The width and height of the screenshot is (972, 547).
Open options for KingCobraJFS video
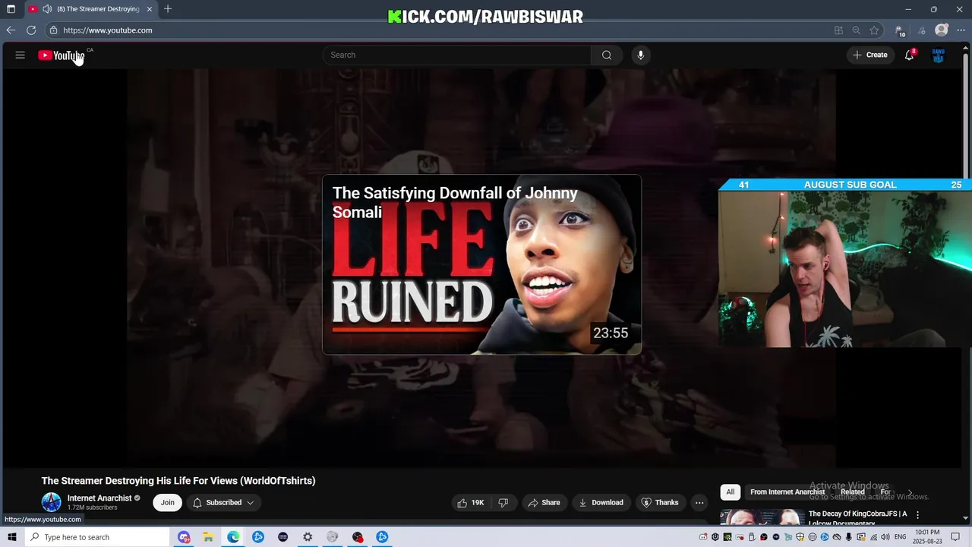click(x=917, y=515)
